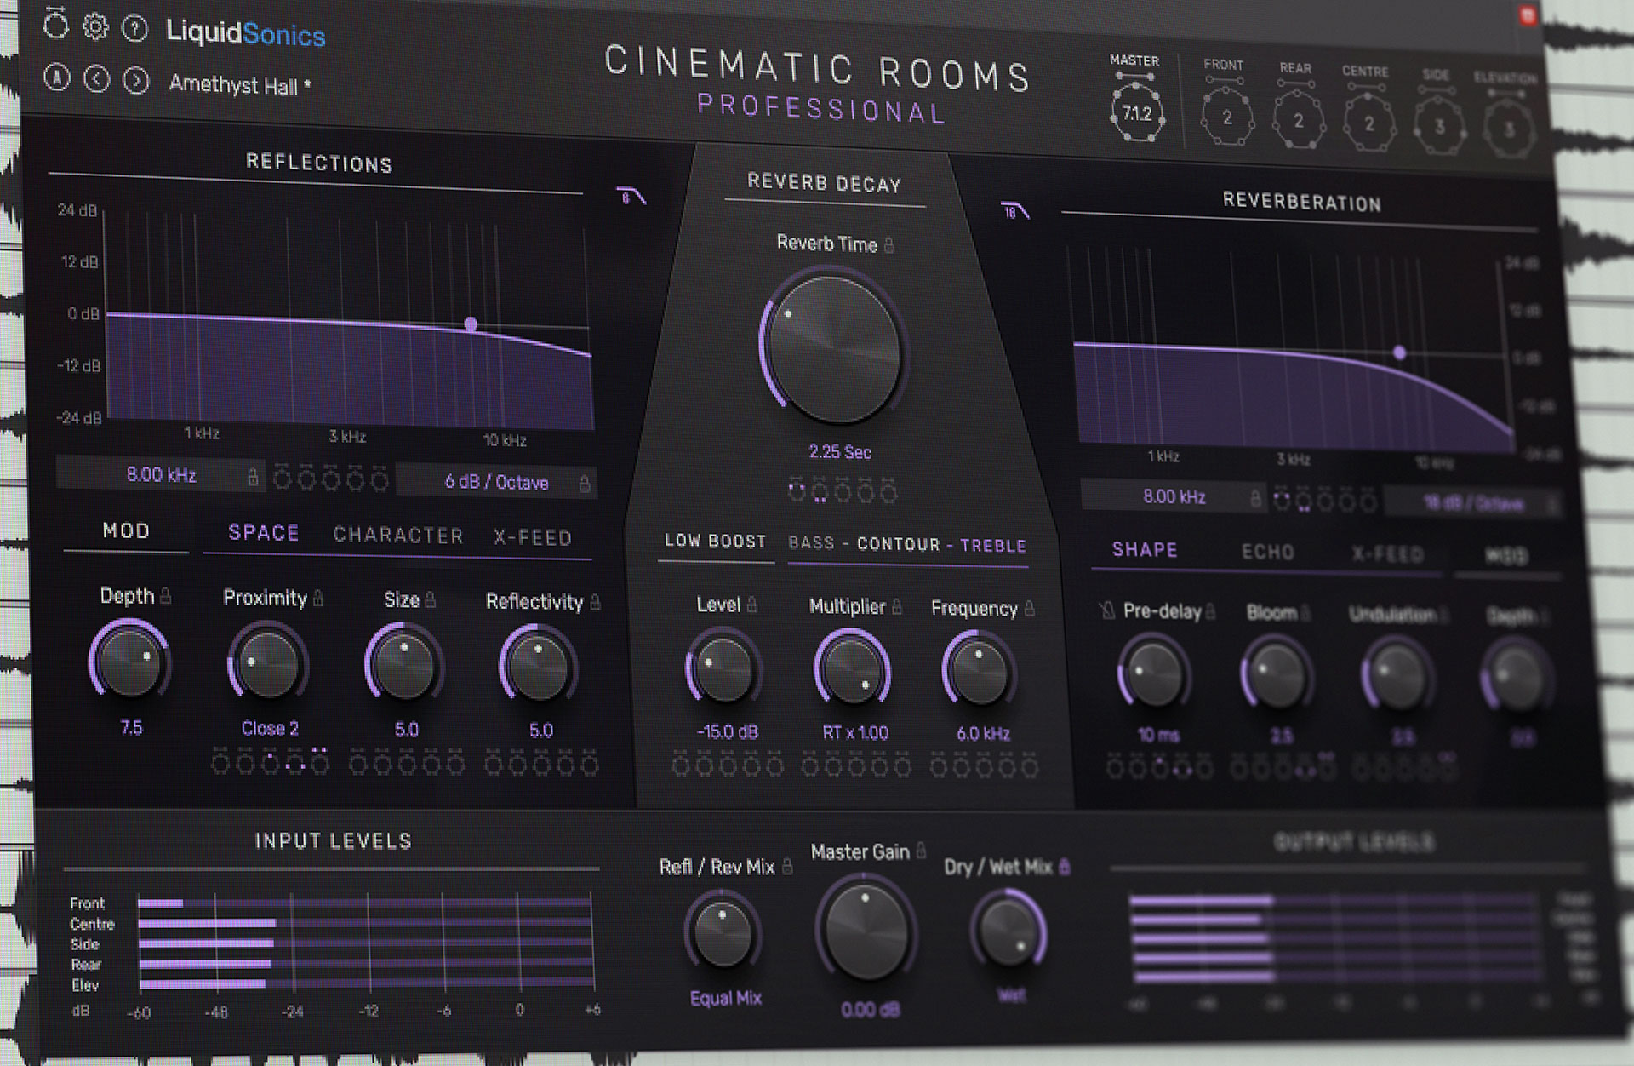Toggle the Low Boost Level lock
Image resolution: width=1634 pixels, height=1066 pixels.
coord(752,605)
